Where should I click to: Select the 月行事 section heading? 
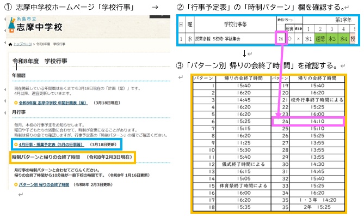coord(19,112)
